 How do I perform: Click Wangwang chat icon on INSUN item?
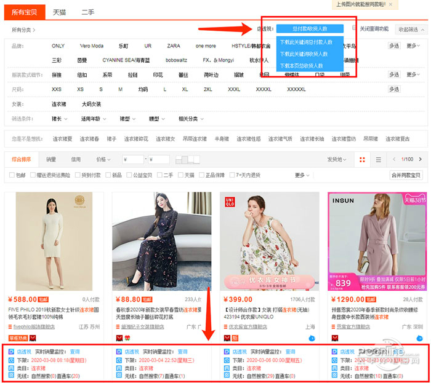[419, 338]
